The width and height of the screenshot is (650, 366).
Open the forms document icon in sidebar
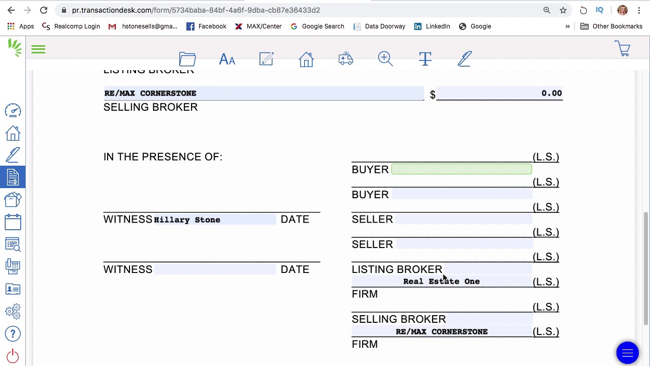13,177
